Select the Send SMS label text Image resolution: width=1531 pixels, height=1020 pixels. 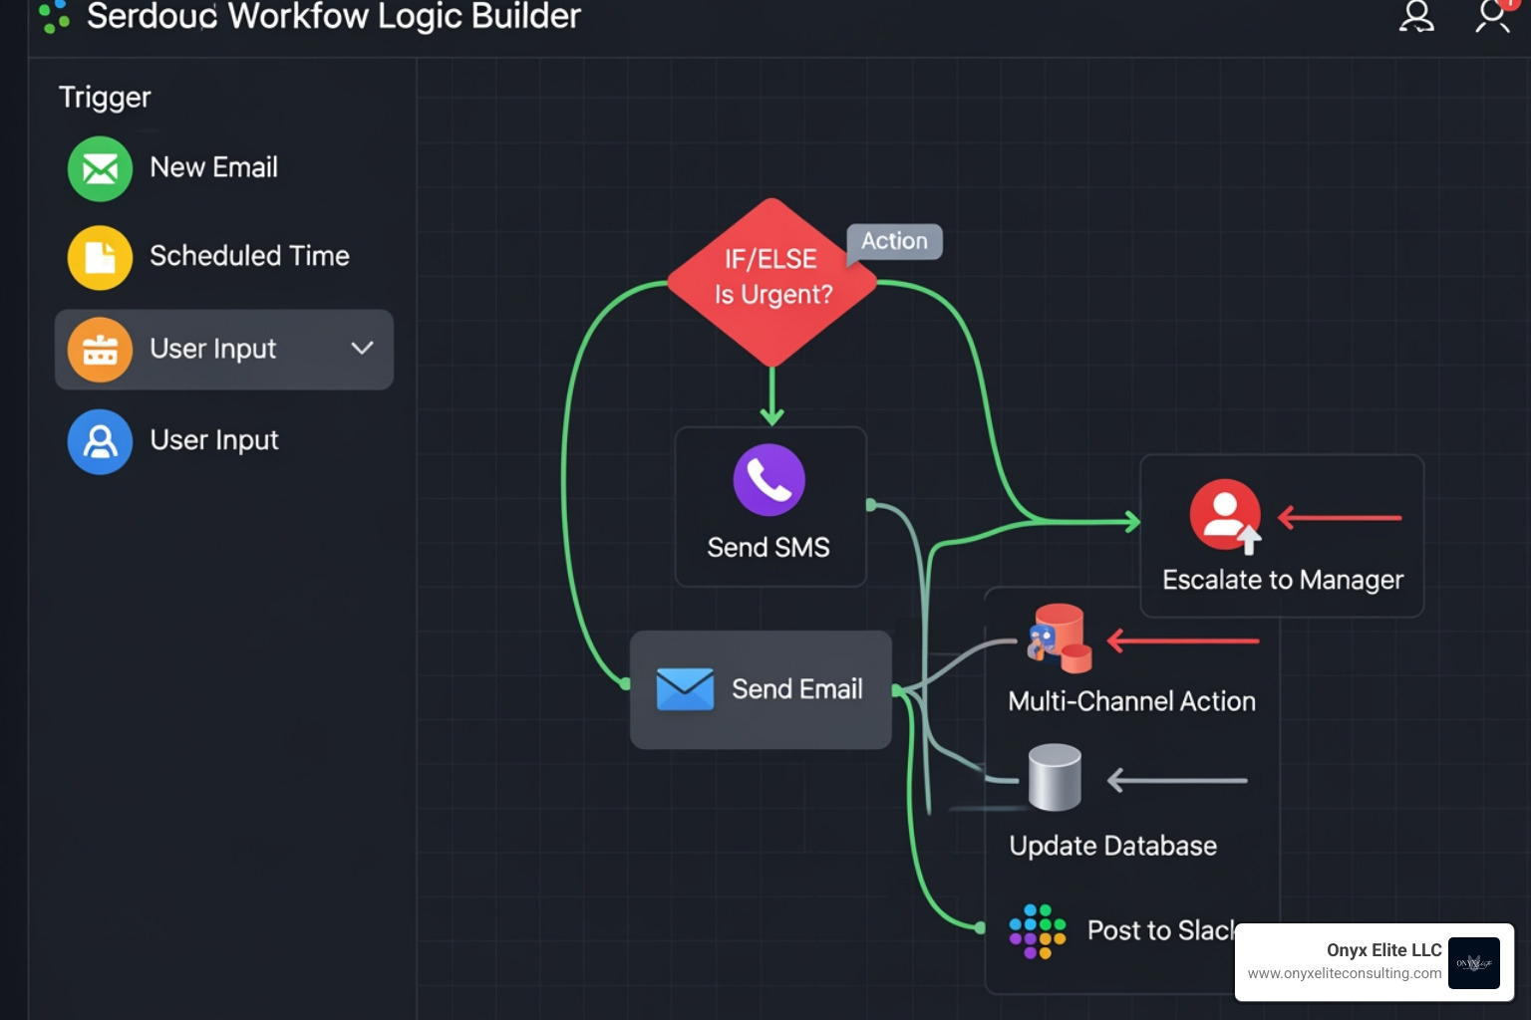[x=768, y=547]
